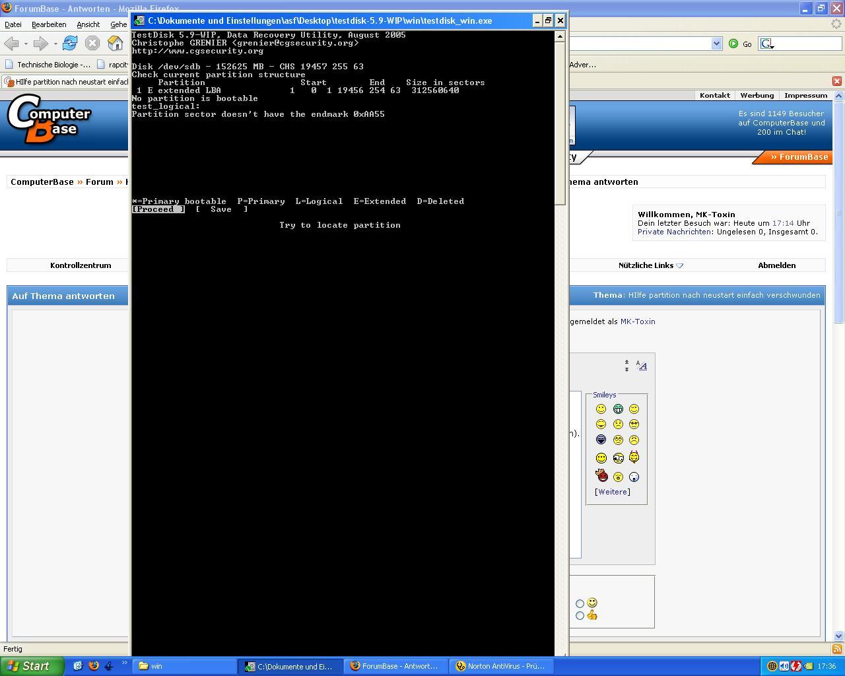Open the Werbung link
845x676 pixels.
pyautogui.click(x=757, y=96)
